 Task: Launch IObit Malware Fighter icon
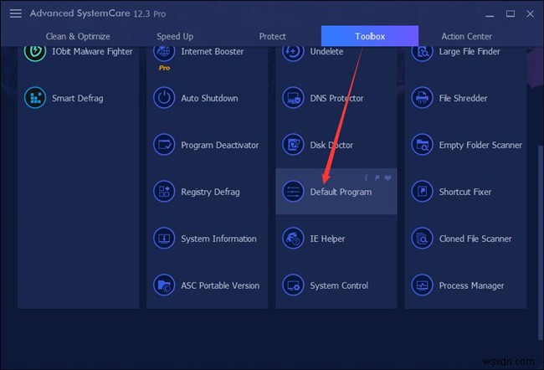(35, 53)
